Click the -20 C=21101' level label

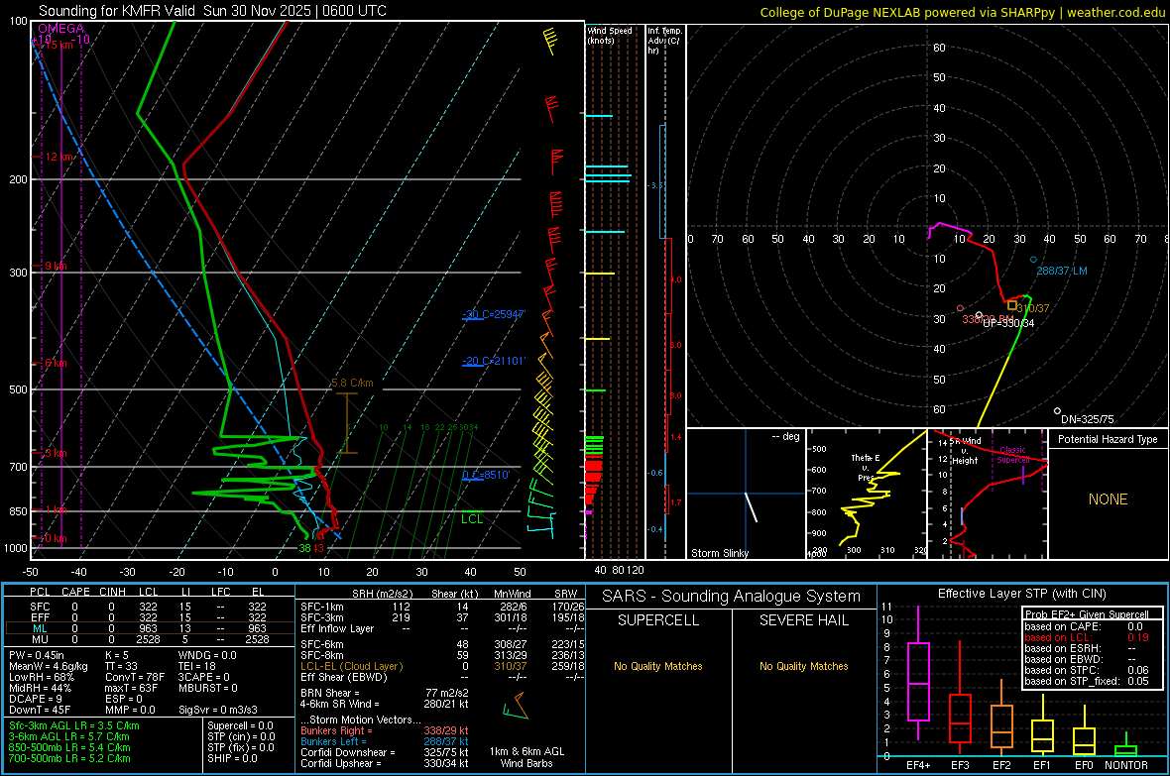(x=494, y=361)
